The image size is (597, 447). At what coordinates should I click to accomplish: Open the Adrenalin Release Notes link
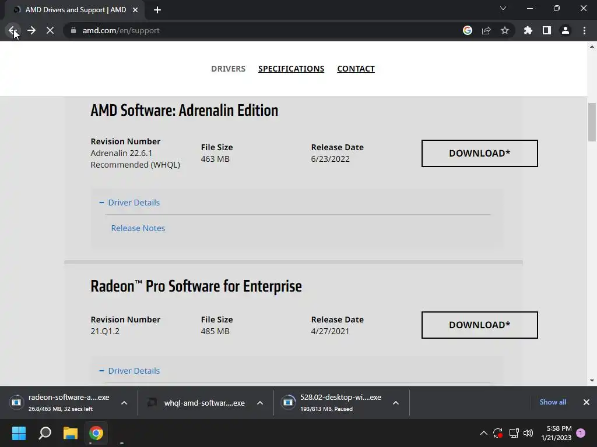point(138,228)
